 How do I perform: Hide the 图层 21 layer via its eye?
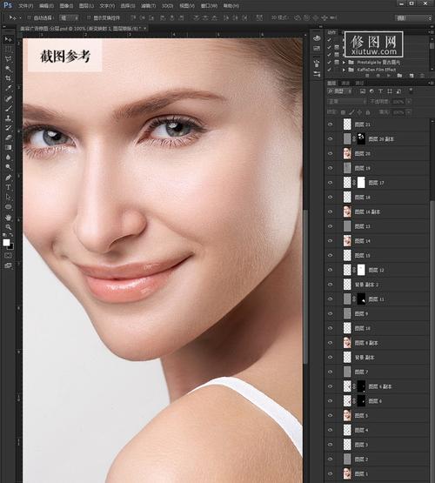pyautogui.click(x=331, y=124)
